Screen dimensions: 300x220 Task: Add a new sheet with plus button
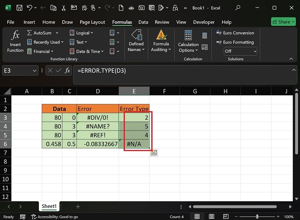pyautogui.click(x=78, y=207)
